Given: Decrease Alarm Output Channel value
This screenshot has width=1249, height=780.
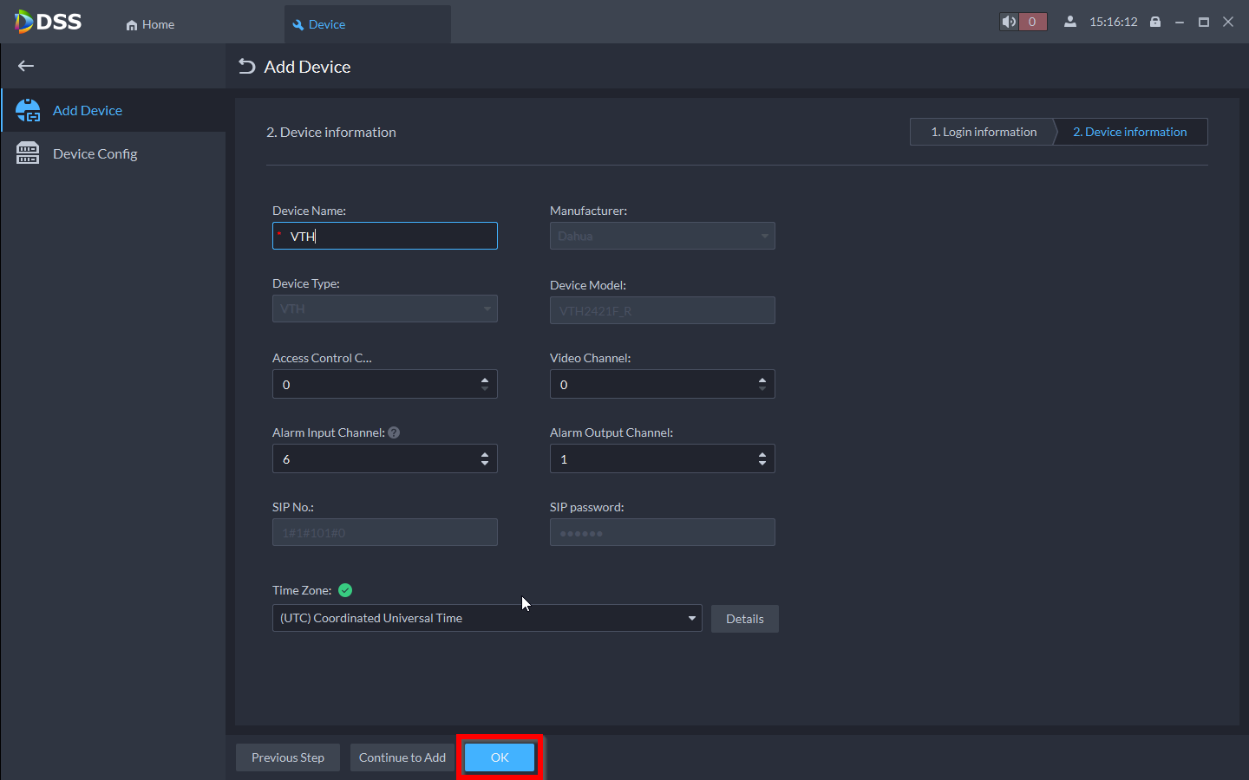Looking at the screenshot, I should coord(762,464).
